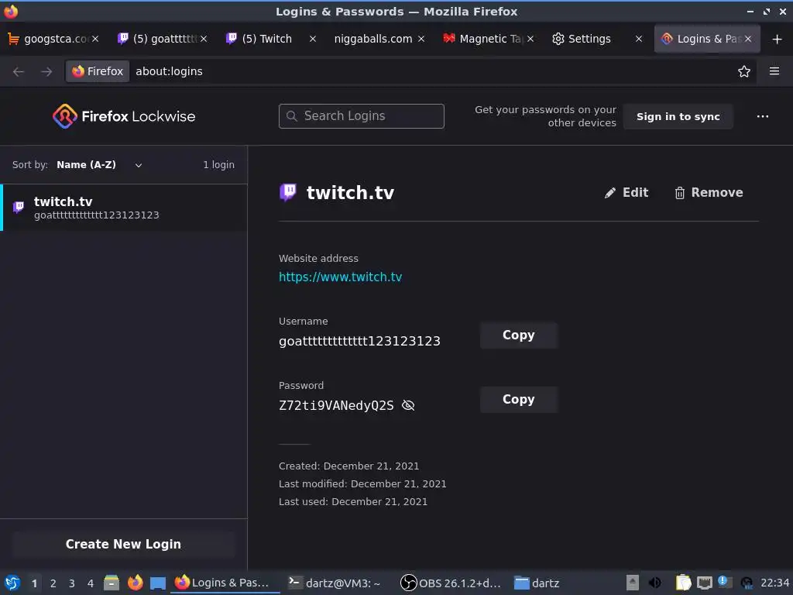Click the Created: December 21, 2021 text
The width and height of the screenshot is (793, 595).
(x=349, y=466)
